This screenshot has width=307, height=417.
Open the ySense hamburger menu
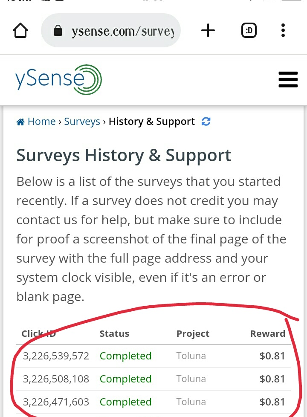pos(288,79)
